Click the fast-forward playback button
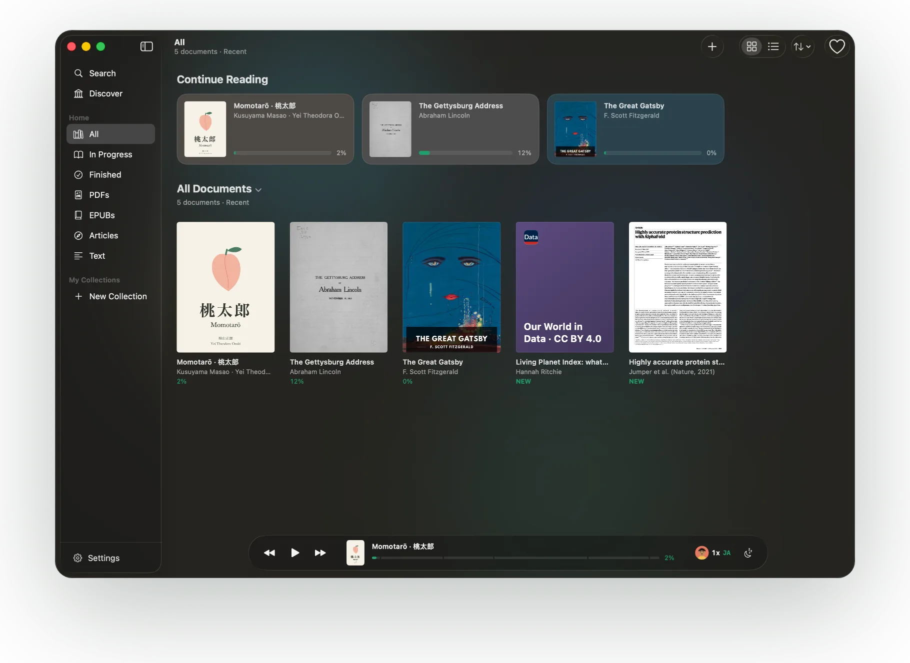Viewport: 910px width, 663px height. click(320, 553)
